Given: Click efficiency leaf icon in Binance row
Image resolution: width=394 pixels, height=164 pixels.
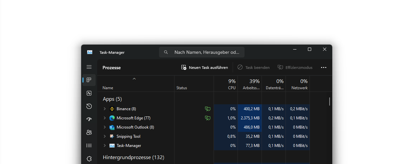Looking at the screenshot, I should coord(208,109).
